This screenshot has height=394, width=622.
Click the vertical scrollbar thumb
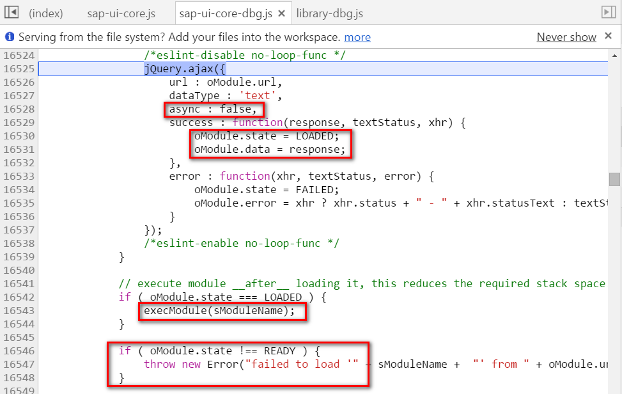point(614,179)
